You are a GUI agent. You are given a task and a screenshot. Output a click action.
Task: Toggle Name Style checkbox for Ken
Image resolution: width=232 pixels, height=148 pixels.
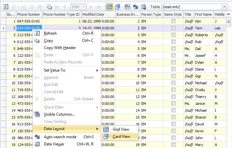[173, 21]
